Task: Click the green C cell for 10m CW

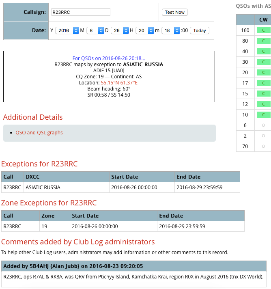Action: [x=264, y=114]
